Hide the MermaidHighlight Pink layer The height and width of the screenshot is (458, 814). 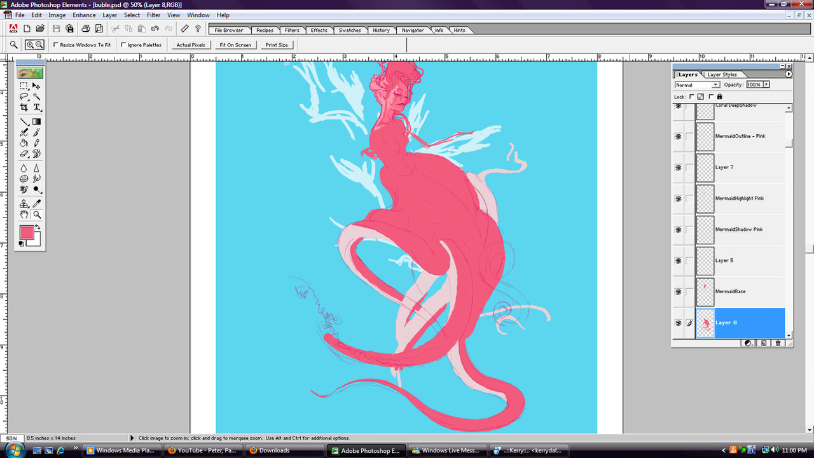coord(678,198)
